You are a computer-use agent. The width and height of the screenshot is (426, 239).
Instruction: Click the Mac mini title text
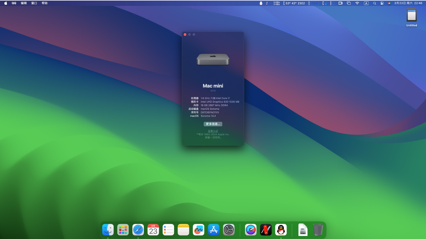pos(213,86)
